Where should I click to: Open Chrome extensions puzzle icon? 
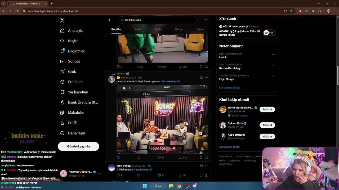319,11
